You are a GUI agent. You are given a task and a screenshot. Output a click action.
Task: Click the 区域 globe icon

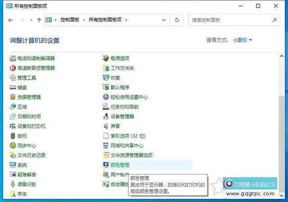(13, 107)
